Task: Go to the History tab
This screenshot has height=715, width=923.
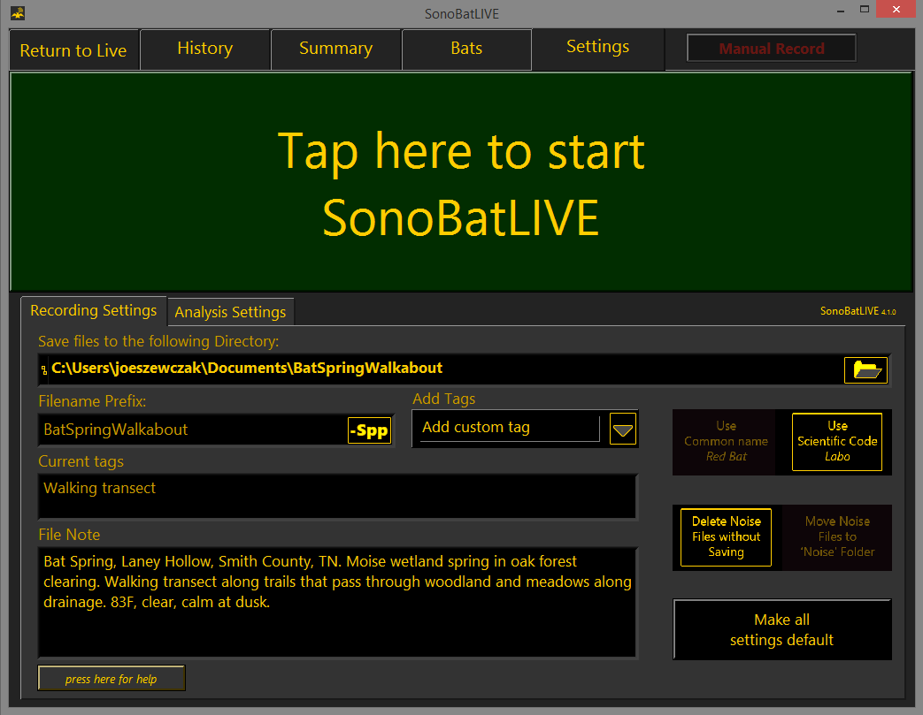Action: 204,49
